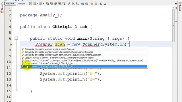Click the Shift Line Right icon
Screen dimensions: 182x102
pyautogui.click(x=86, y=4)
